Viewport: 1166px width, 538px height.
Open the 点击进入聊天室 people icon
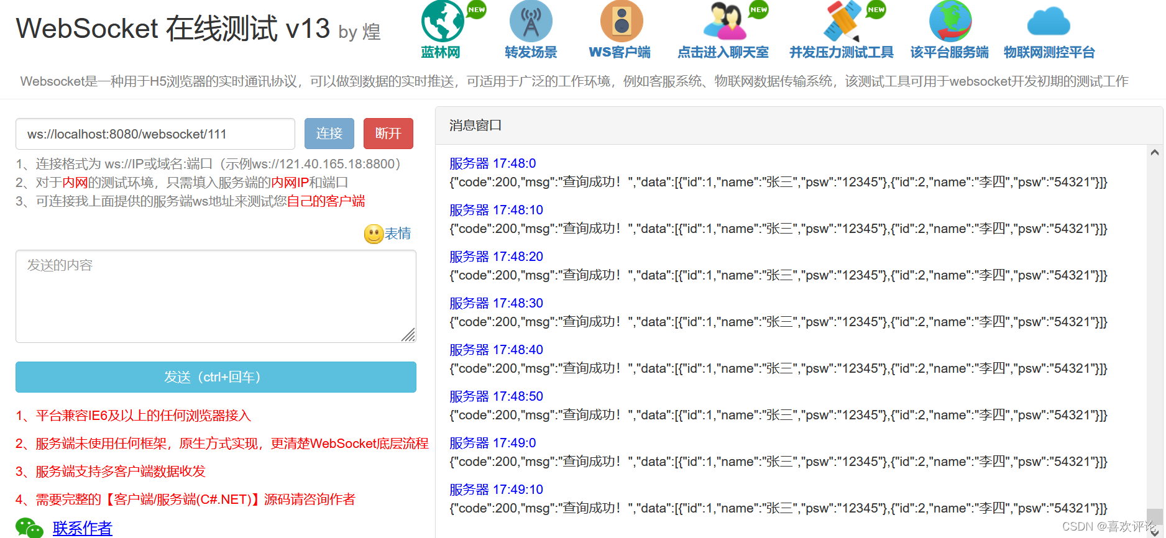(724, 21)
